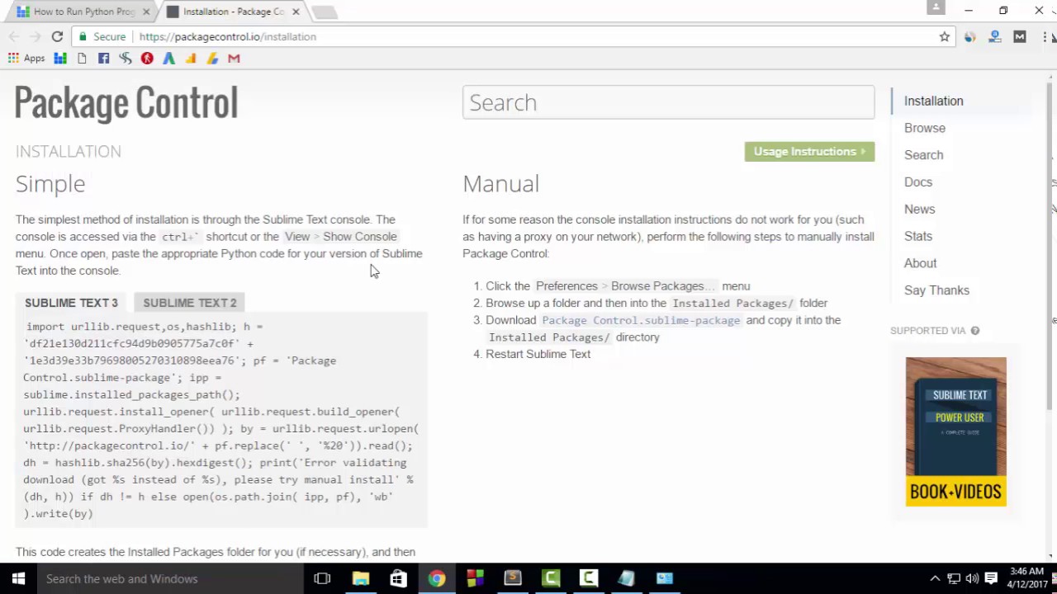Open the Chrome profile avatar button
Screen dimensions: 1057x594
point(936,8)
